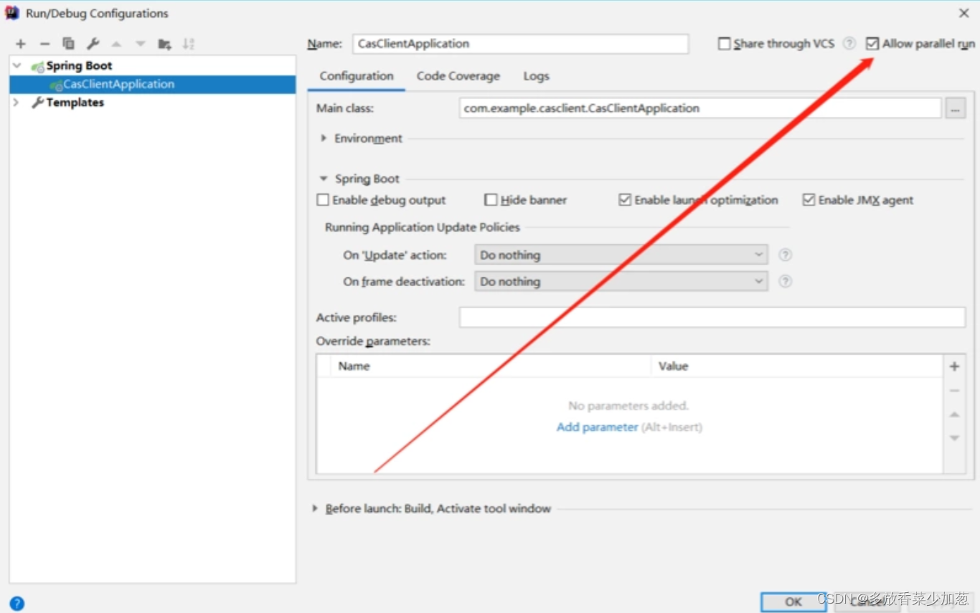Click the 'No parameters added.' text
The width and height of the screenshot is (980, 613).
click(x=628, y=406)
